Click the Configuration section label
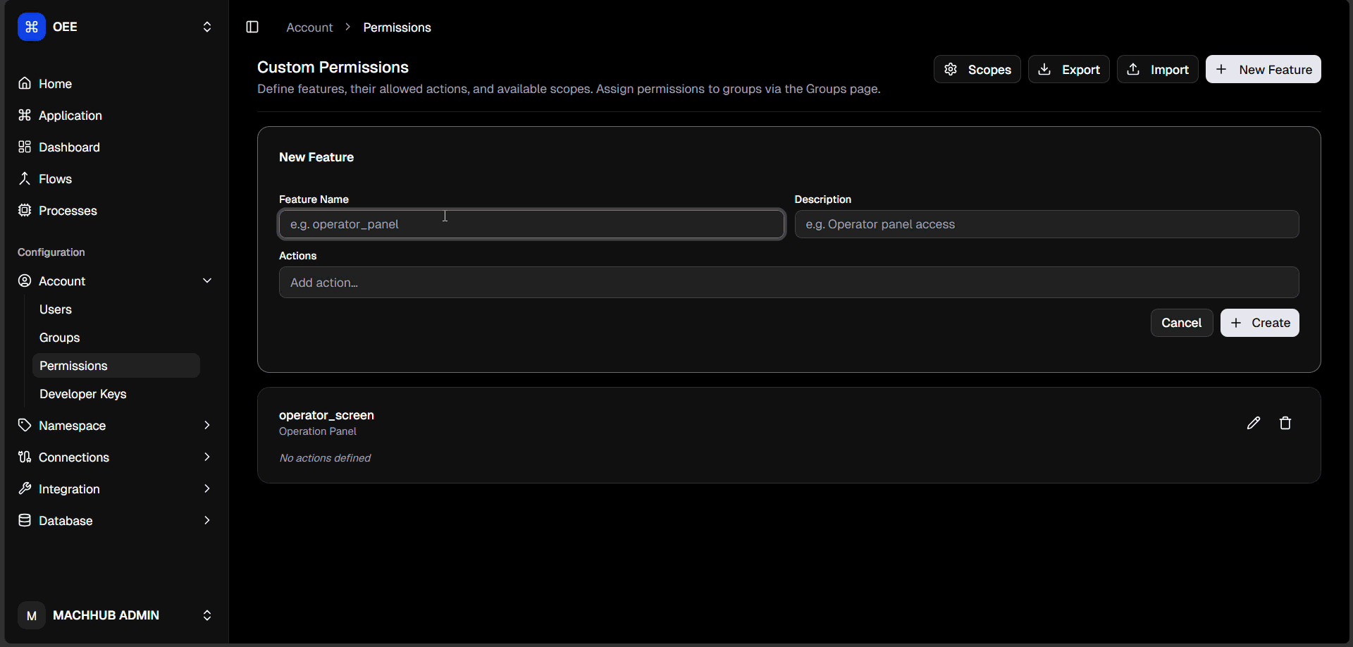 [51, 252]
